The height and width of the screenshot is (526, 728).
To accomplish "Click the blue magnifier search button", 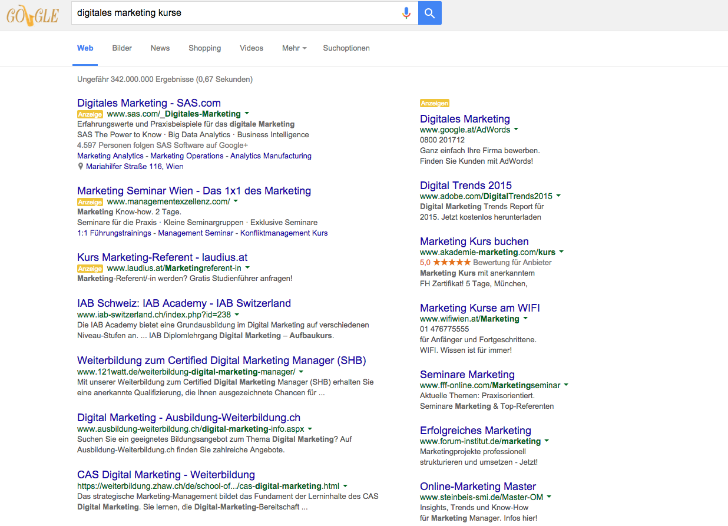I will click(430, 13).
